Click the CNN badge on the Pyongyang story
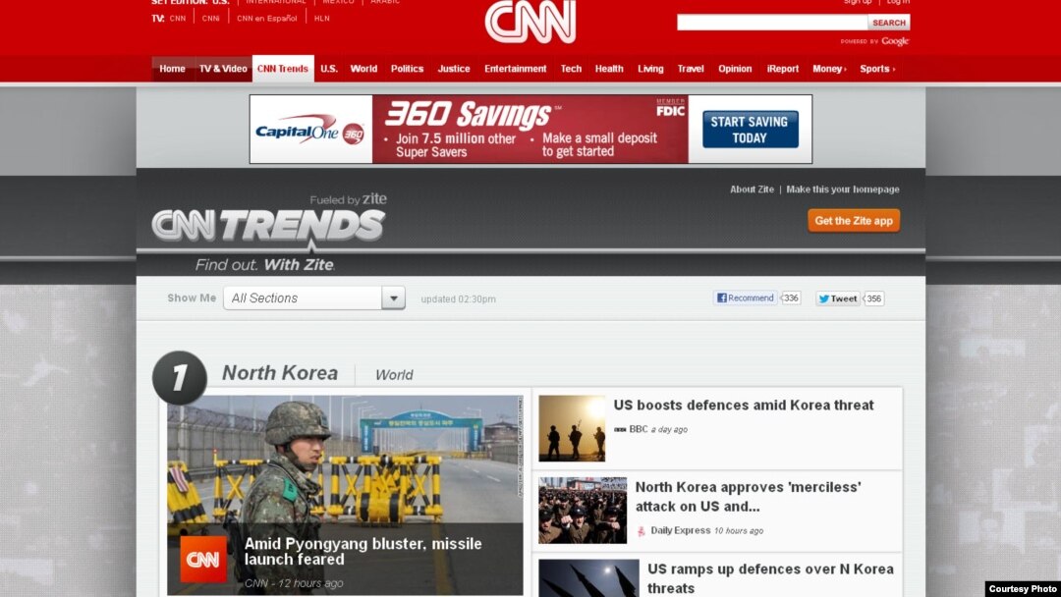 tap(203, 559)
